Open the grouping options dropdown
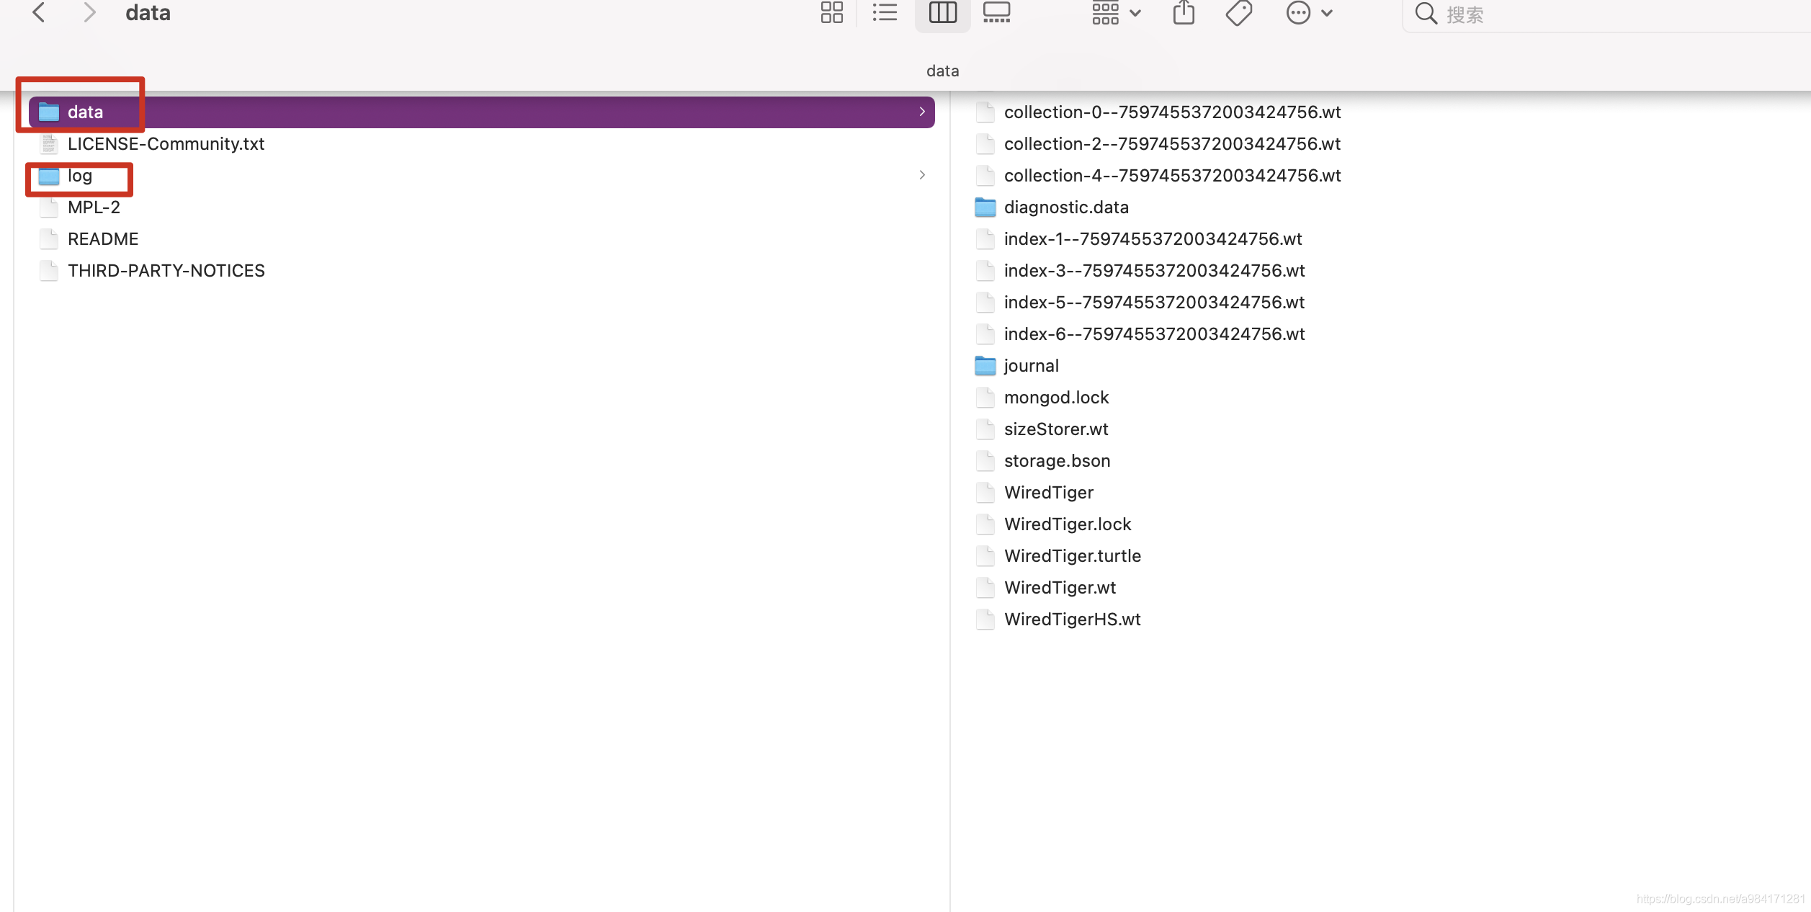The width and height of the screenshot is (1811, 912). [1116, 13]
